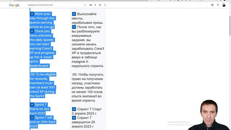Click source text 'Once you have unlocked'

(x=41, y=33)
